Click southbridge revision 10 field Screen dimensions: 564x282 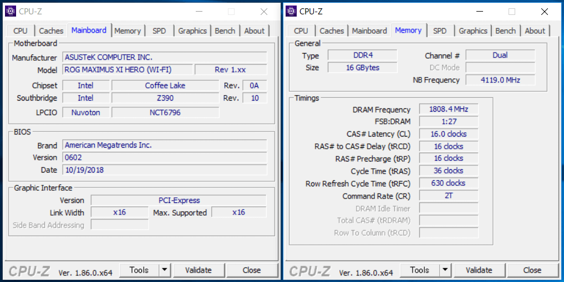(255, 98)
